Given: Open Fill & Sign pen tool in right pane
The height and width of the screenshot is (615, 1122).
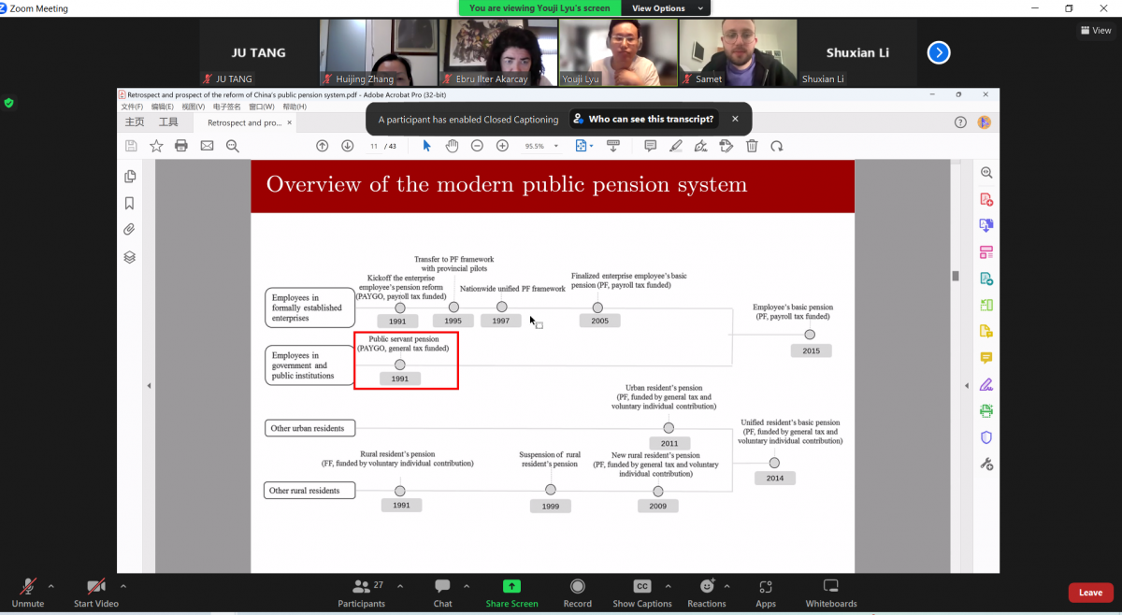Looking at the screenshot, I should [x=986, y=384].
